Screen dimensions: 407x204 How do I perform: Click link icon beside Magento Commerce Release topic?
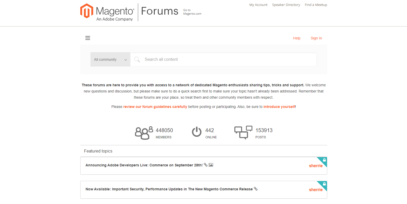[256, 189]
